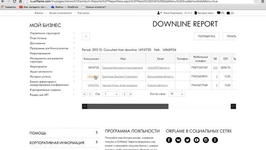Open Oriflame Odnoklassniki icon
This screenshot has width=266, height=150.
click(215, 140)
